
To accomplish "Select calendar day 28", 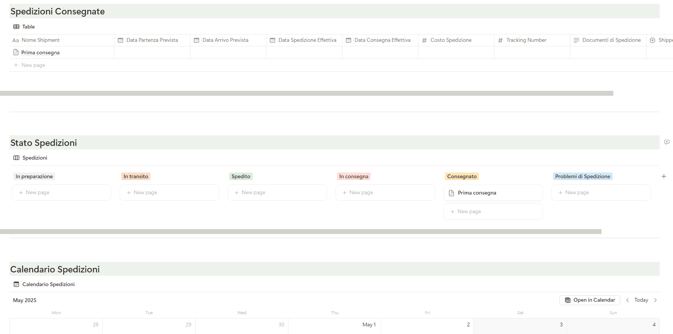I will point(56,326).
